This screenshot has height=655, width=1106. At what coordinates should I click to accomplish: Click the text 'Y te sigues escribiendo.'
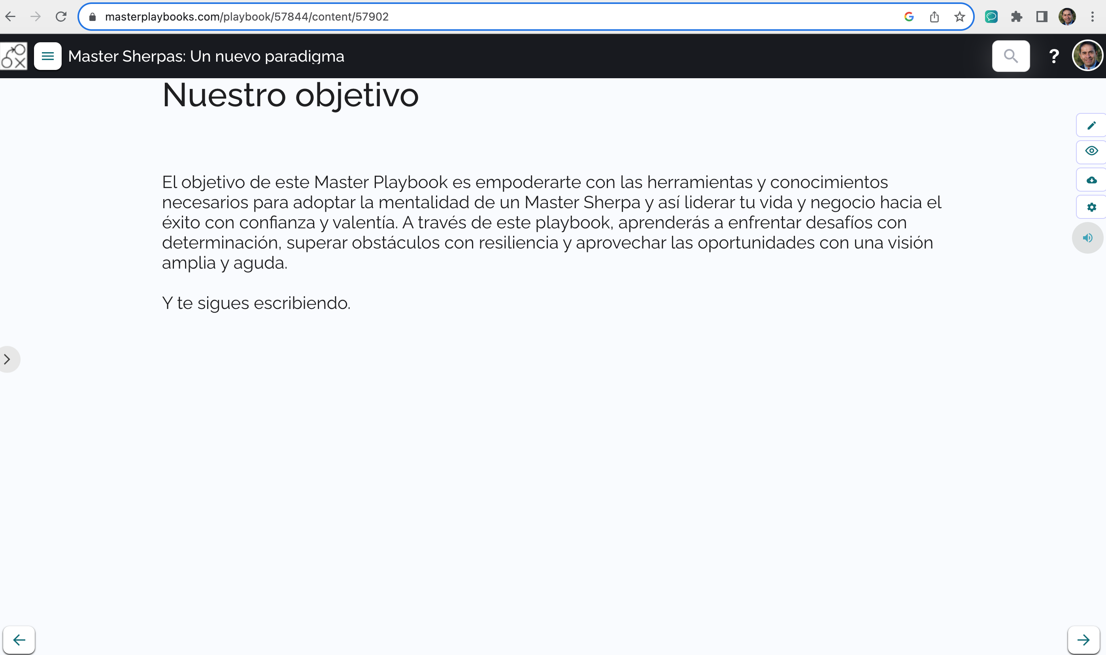tap(256, 303)
